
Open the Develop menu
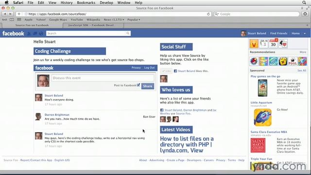point(106,2)
